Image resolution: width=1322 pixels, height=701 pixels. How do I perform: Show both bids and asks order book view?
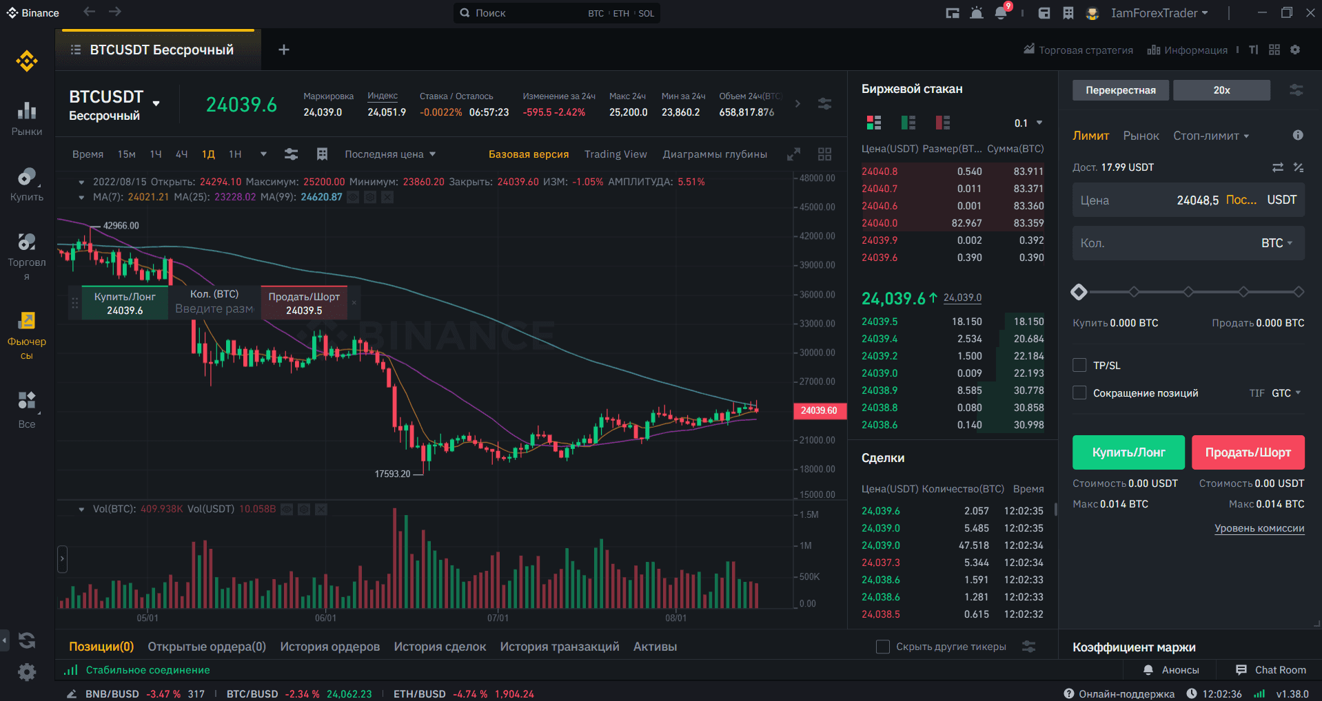click(x=874, y=123)
